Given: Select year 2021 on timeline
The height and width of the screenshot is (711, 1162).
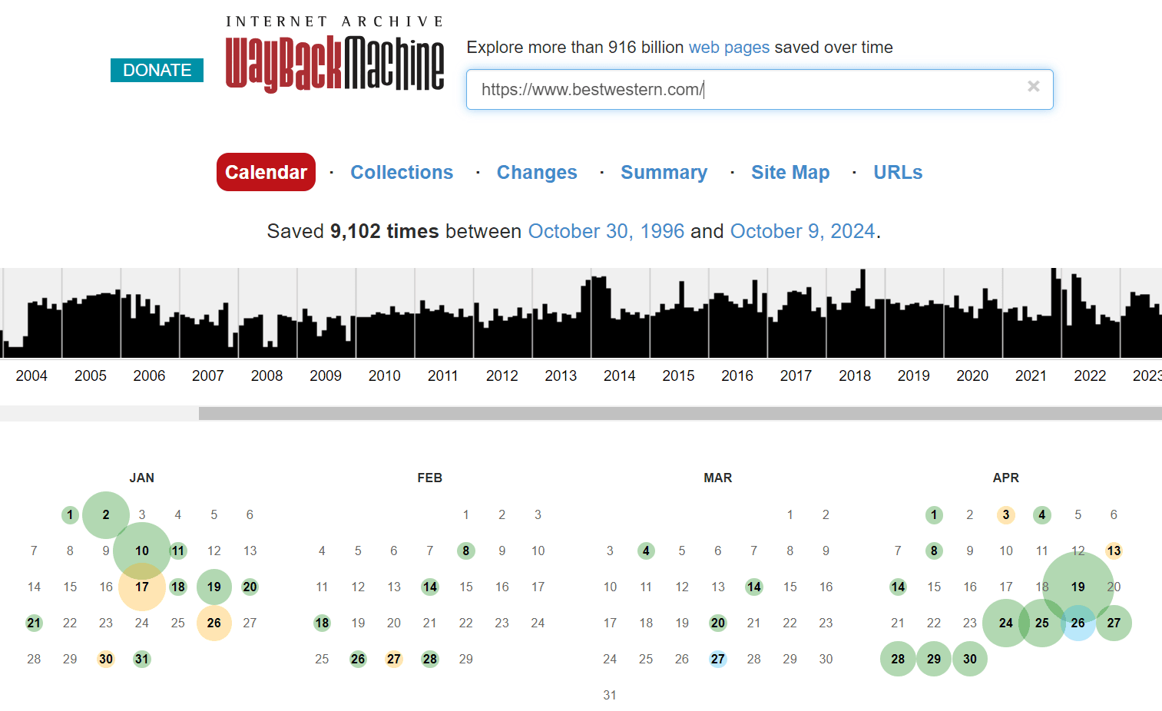Looking at the screenshot, I should (1031, 375).
